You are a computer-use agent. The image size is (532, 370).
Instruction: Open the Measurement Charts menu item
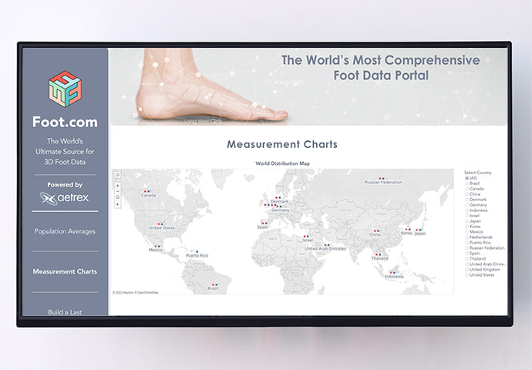65,271
